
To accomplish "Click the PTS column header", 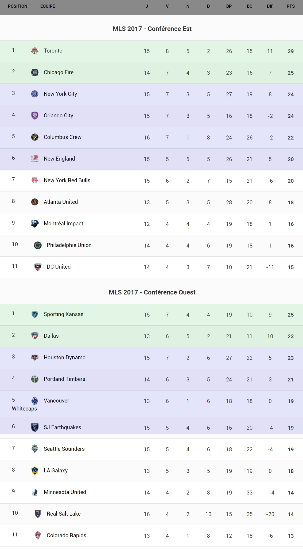I will [290, 6].
